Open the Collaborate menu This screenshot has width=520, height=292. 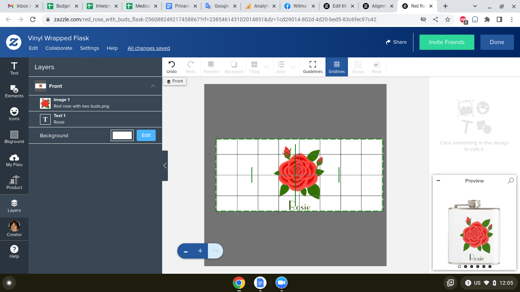(59, 48)
